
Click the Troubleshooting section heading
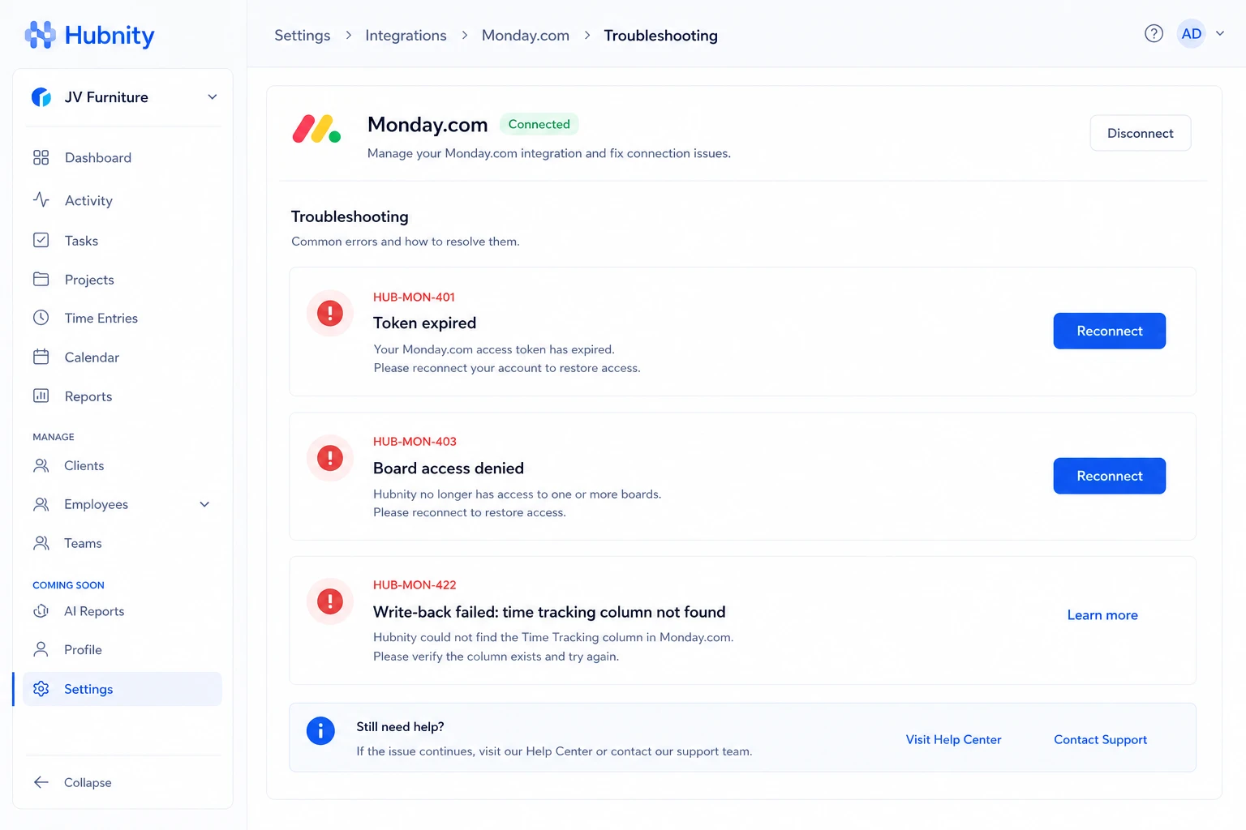click(x=350, y=216)
